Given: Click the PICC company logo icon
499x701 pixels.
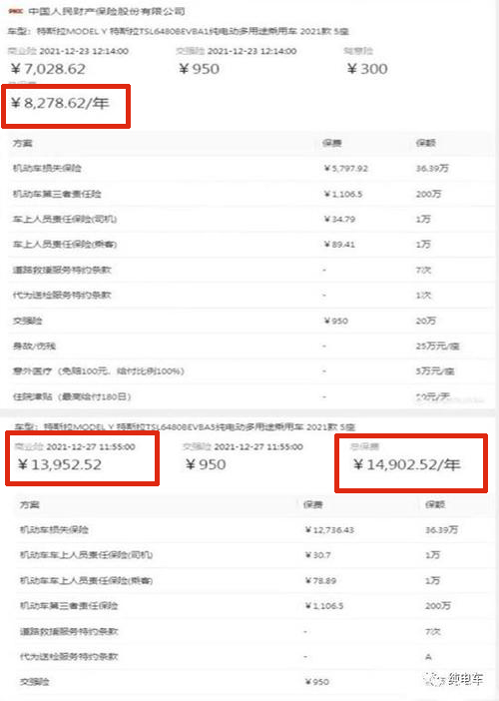Looking at the screenshot, I should pyautogui.click(x=15, y=11).
